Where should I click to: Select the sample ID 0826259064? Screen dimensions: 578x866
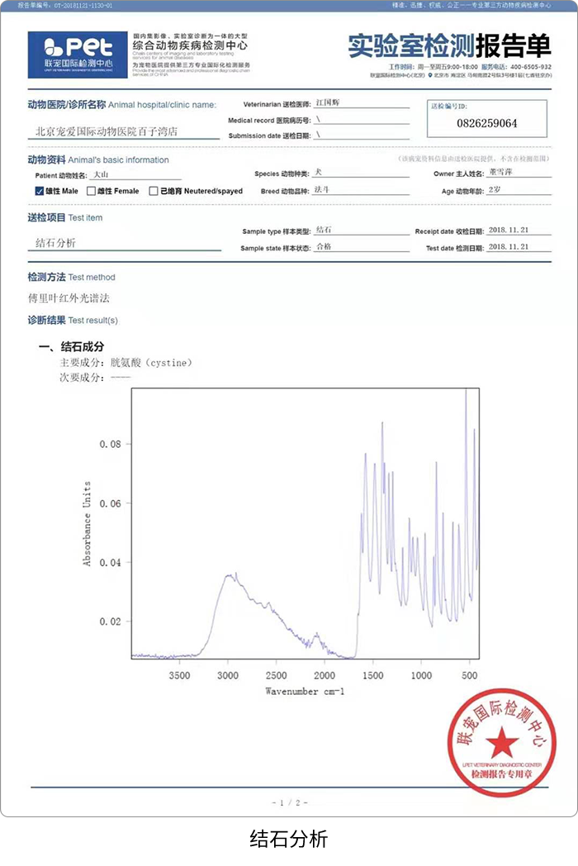coord(487,123)
